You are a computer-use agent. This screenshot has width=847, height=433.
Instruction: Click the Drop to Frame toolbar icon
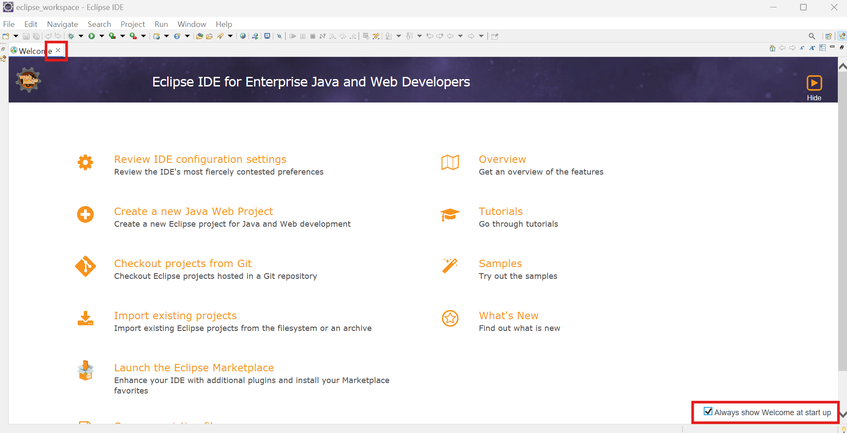point(366,36)
